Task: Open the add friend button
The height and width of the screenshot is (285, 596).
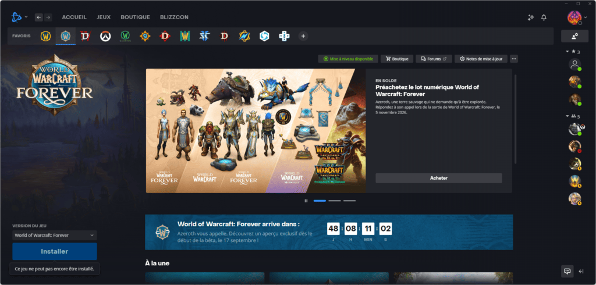Action: point(574,35)
